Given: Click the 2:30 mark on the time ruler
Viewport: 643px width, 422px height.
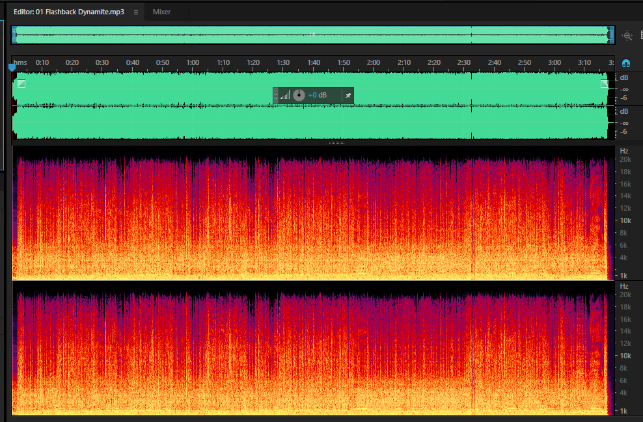Looking at the screenshot, I should (464, 62).
